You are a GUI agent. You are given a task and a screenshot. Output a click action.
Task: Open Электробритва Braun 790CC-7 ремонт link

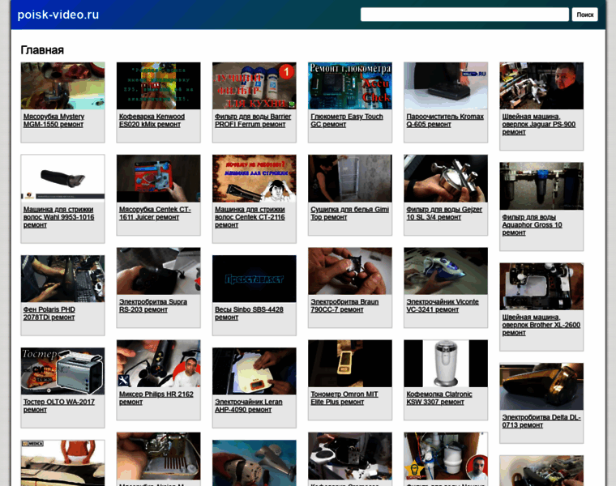(x=344, y=306)
